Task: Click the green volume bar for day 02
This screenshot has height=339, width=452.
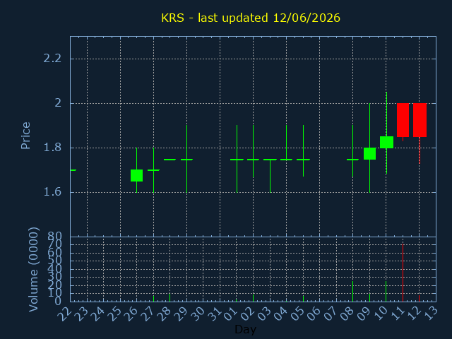Action: click(253, 298)
